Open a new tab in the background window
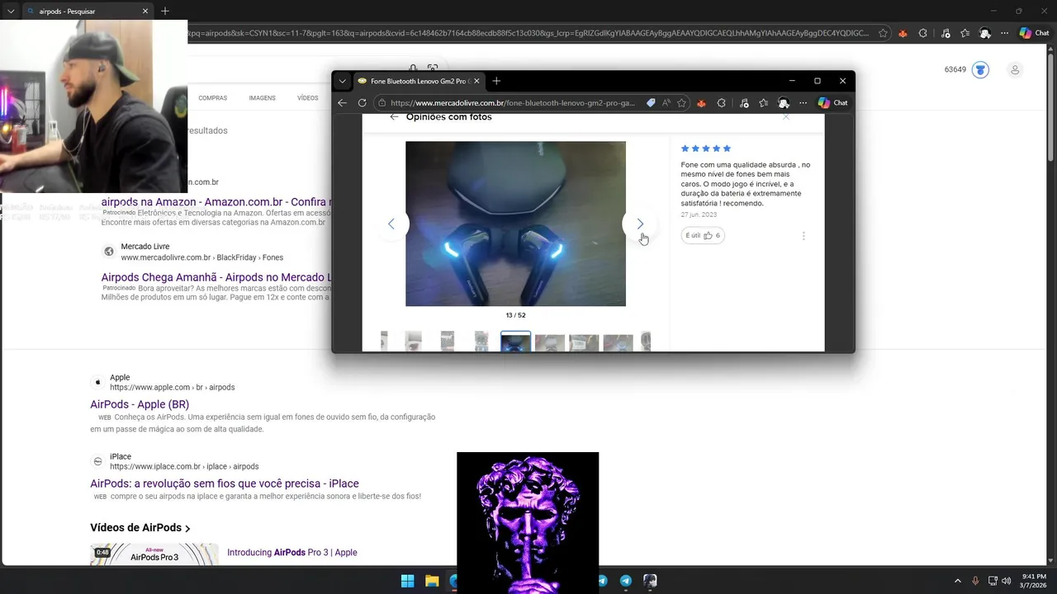Screen dimensions: 1057x594 [165, 12]
